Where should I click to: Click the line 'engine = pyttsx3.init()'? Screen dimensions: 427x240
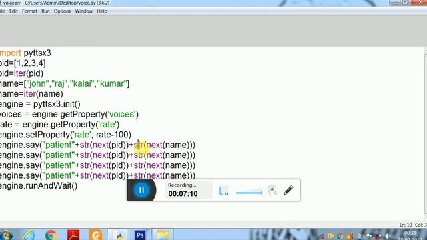[40, 104]
